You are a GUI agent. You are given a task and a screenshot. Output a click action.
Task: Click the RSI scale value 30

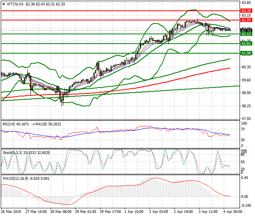[243, 140]
